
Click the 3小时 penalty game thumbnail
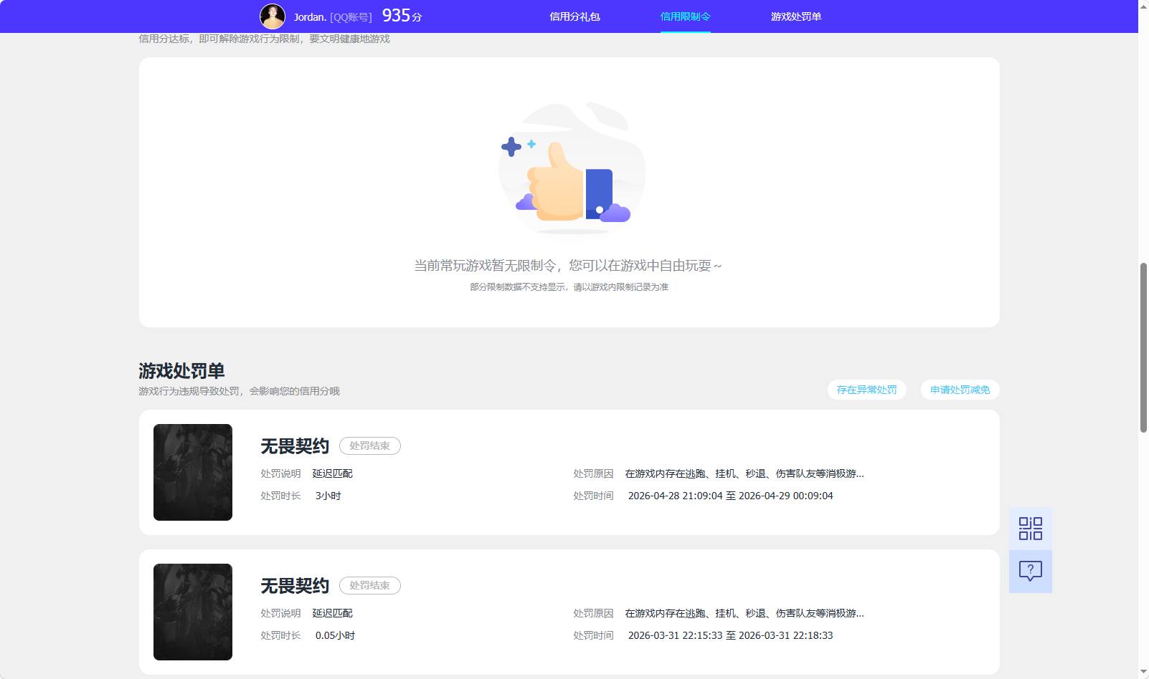[193, 472]
